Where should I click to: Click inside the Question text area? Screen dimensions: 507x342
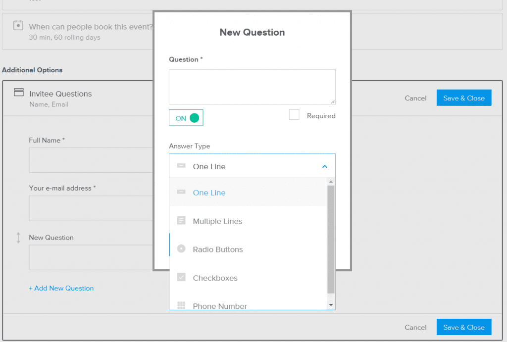point(252,87)
